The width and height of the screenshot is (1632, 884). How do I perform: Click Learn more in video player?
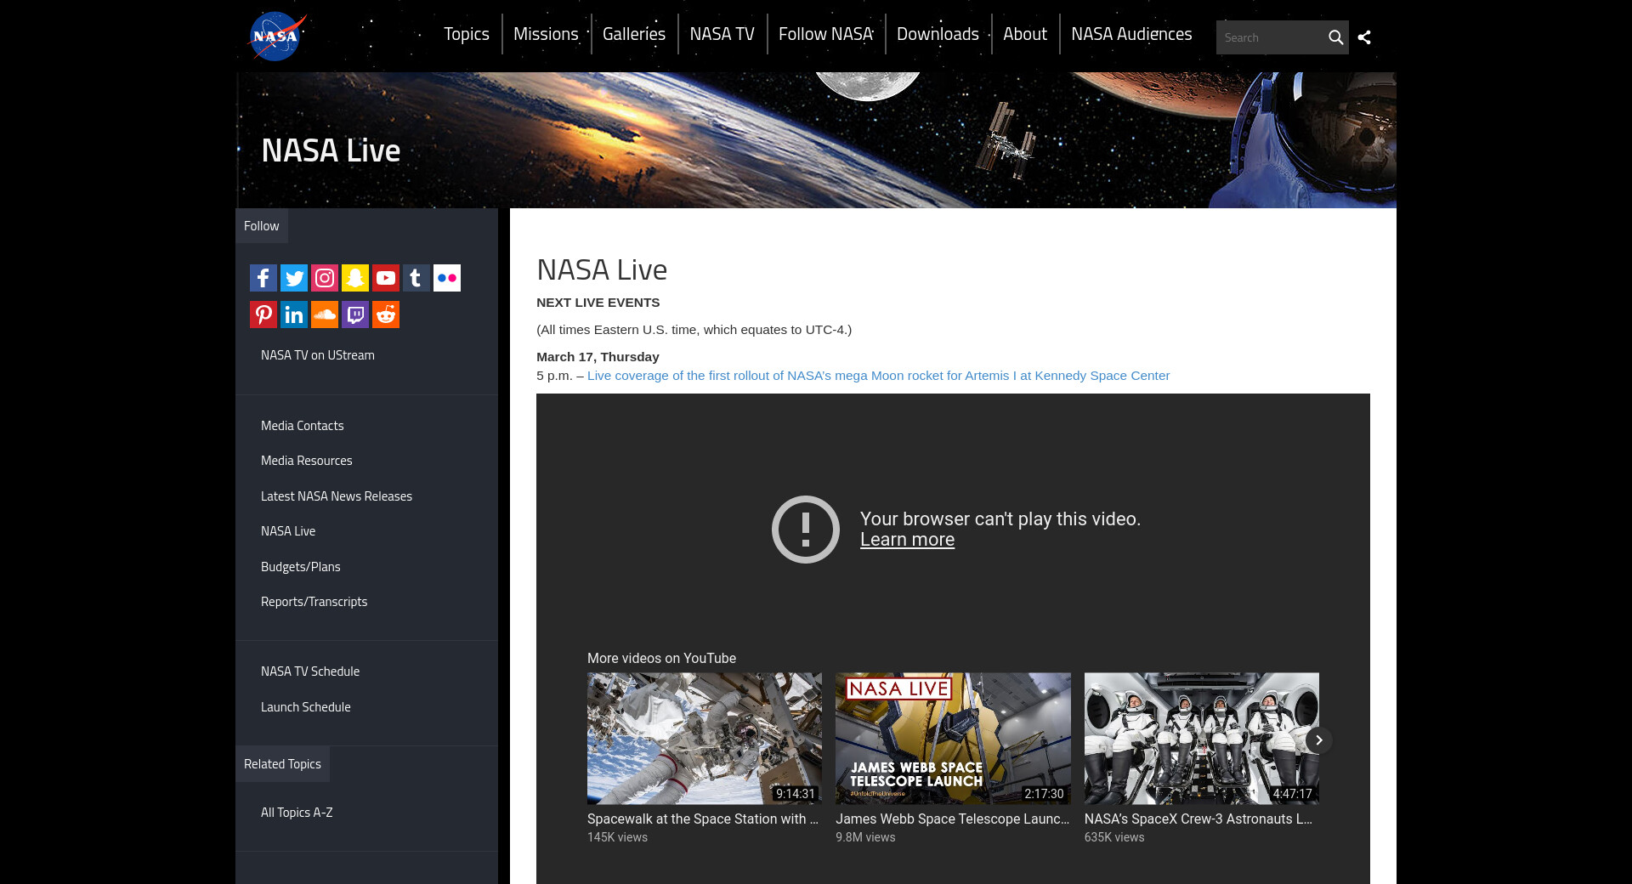point(907,540)
